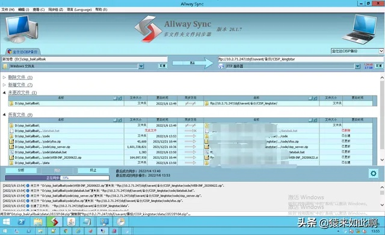Open the Java app taskbar icon
The image size is (385, 235).
(71, 222)
